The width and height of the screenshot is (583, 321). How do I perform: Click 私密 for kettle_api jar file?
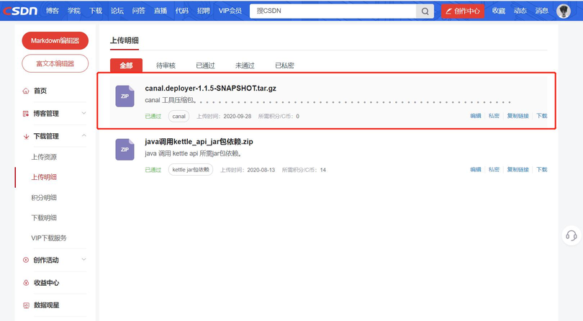tap(494, 170)
